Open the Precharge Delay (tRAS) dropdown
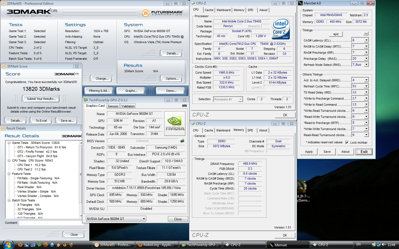This screenshot has height=249, width=399. [x=366, y=58]
